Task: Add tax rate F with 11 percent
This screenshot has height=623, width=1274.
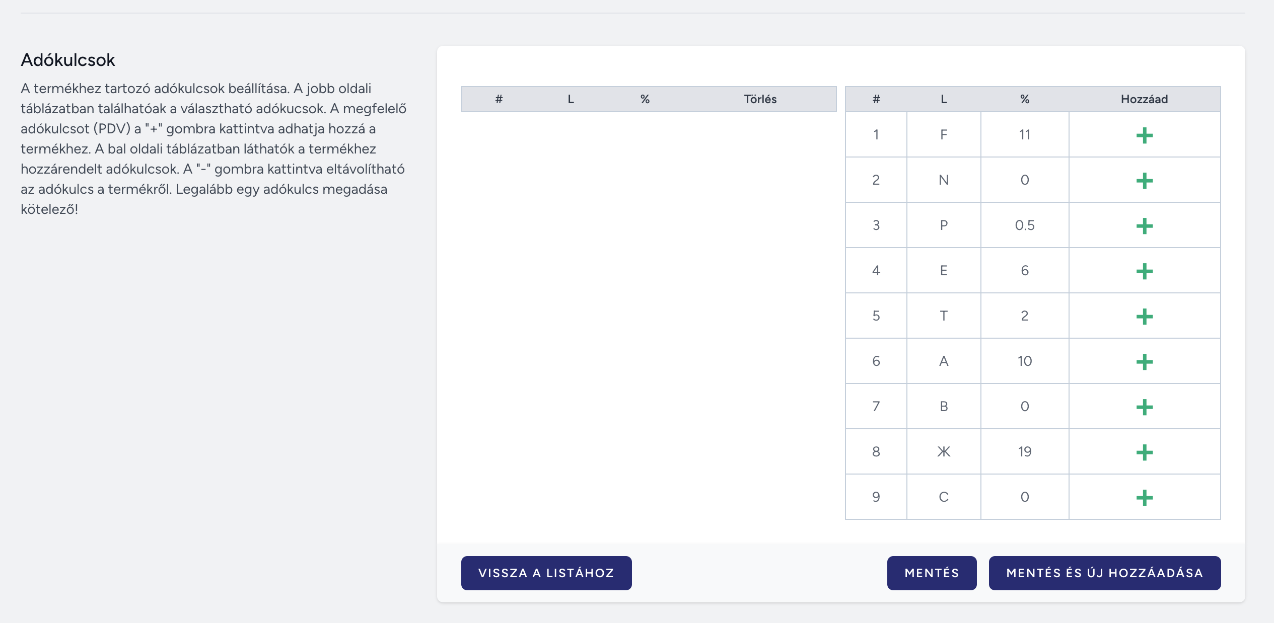Action: point(1144,135)
